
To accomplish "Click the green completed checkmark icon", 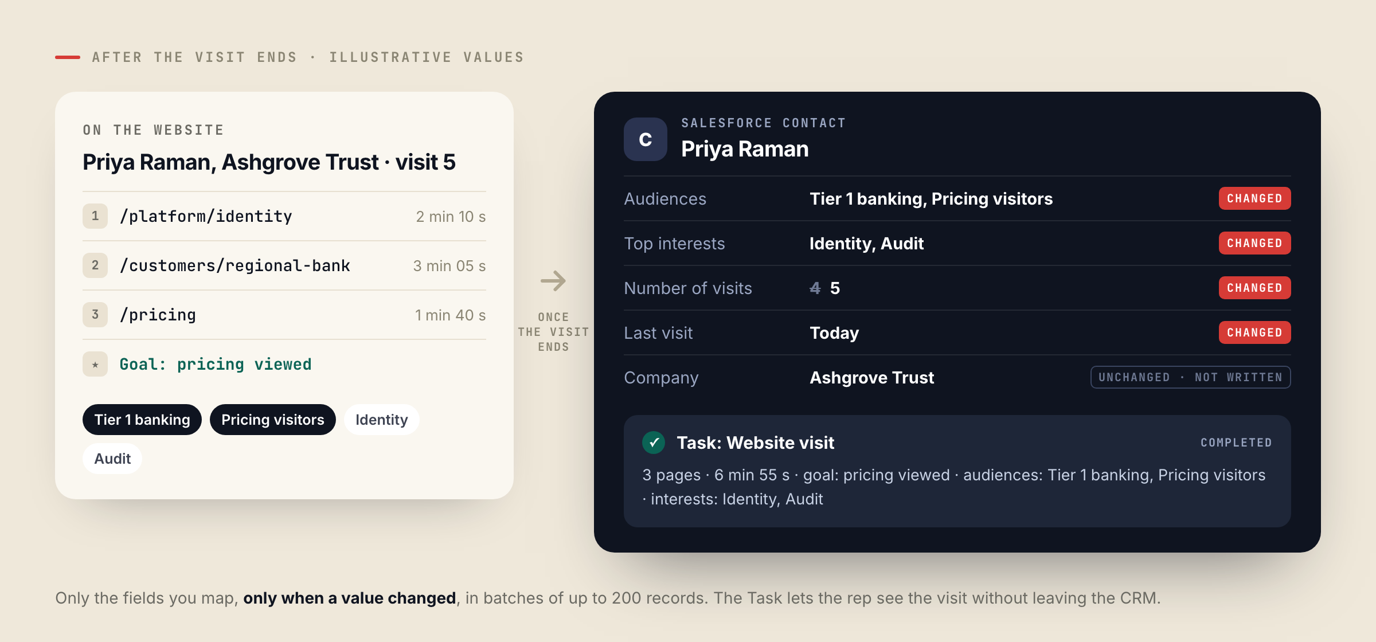I will click(x=654, y=443).
